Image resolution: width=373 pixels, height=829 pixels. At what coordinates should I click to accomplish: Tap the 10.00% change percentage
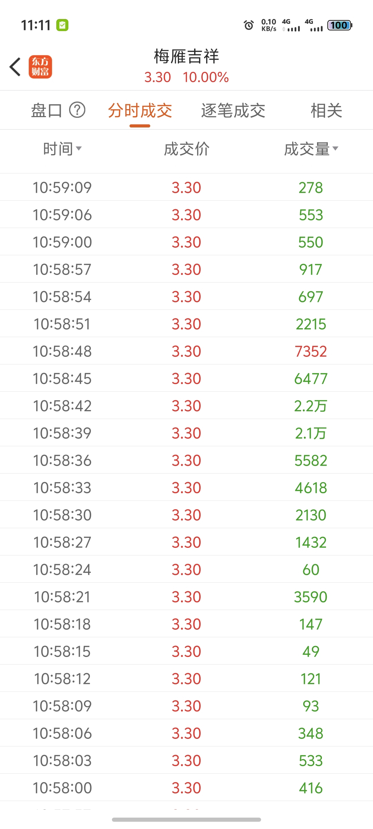pos(206,77)
